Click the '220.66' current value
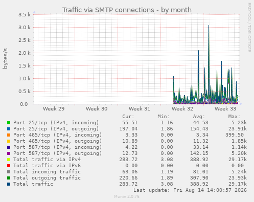The width and height of the screenshot is (254, 202). click(x=128, y=178)
